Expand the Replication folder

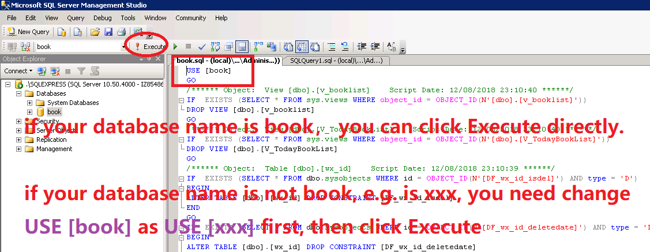click(18, 140)
